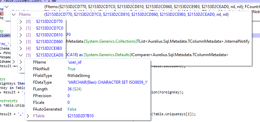This screenshot has width=260, height=122.
Task: Click the VARCHAR($len) CHARACTER SET value
Action: (x=108, y=82)
